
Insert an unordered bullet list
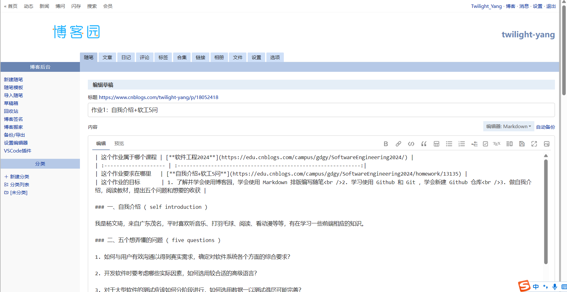[449, 144]
